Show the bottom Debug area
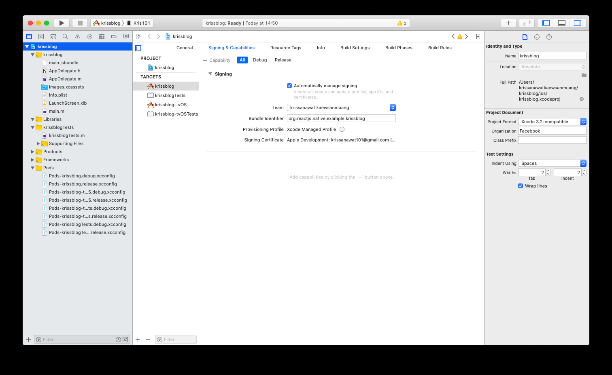Screen dimensions: 612x375 (x=562, y=23)
